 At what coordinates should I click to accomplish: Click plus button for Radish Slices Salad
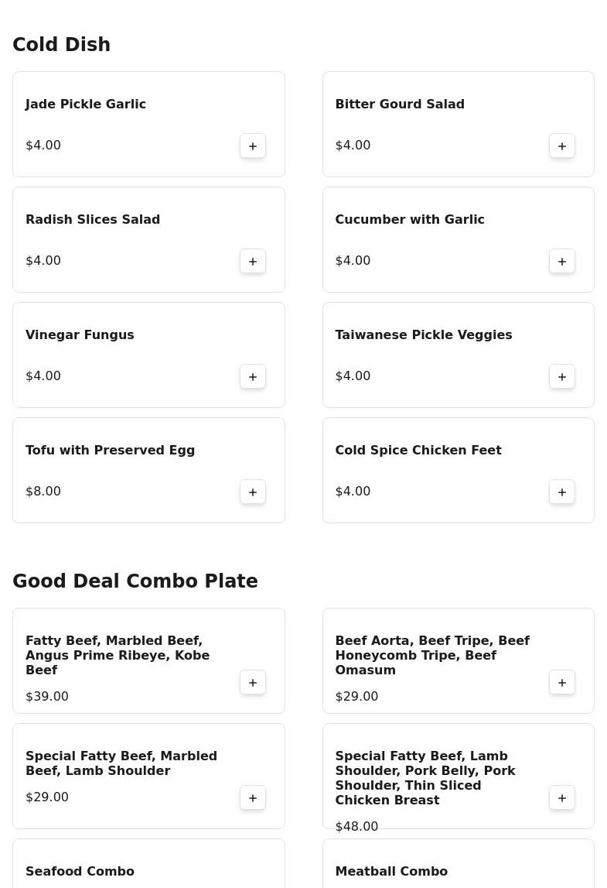coord(253,261)
